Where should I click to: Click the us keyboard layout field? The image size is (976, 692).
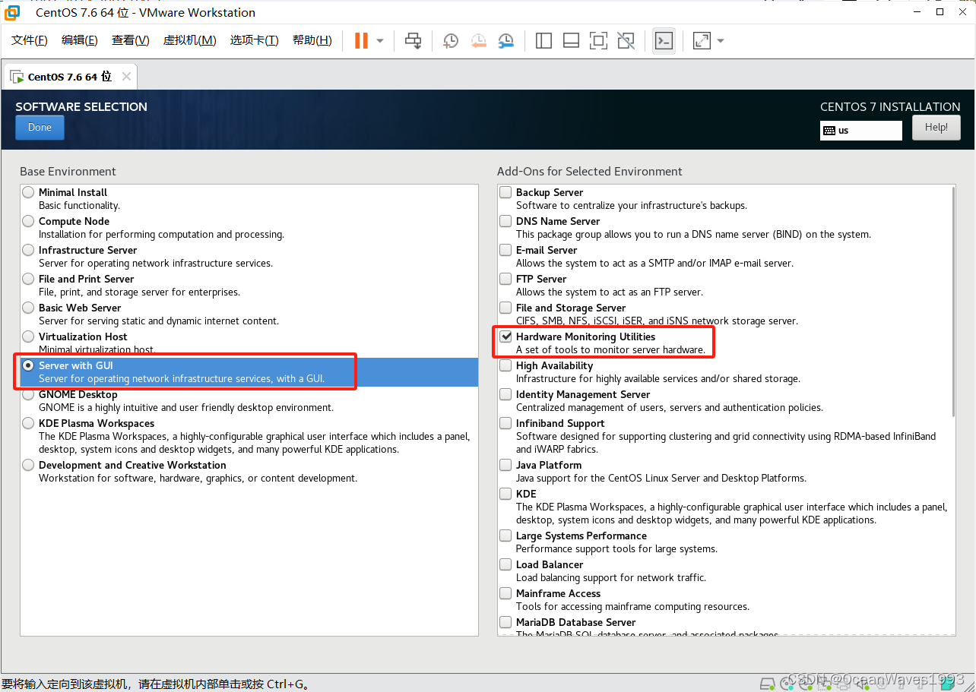[x=861, y=131]
